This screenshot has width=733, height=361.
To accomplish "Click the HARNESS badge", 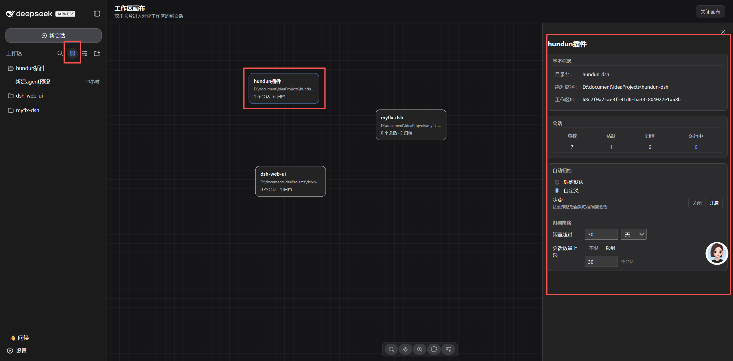I will tap(65, 14).
